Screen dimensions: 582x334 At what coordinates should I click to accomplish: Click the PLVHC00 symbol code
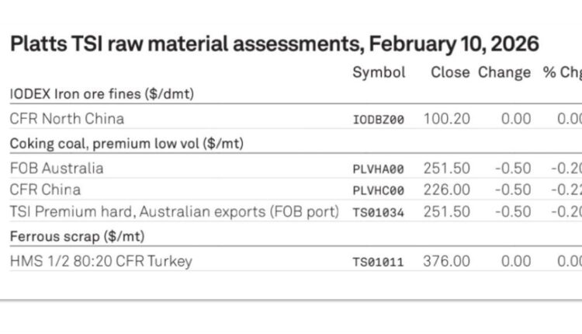click(378, 191)
